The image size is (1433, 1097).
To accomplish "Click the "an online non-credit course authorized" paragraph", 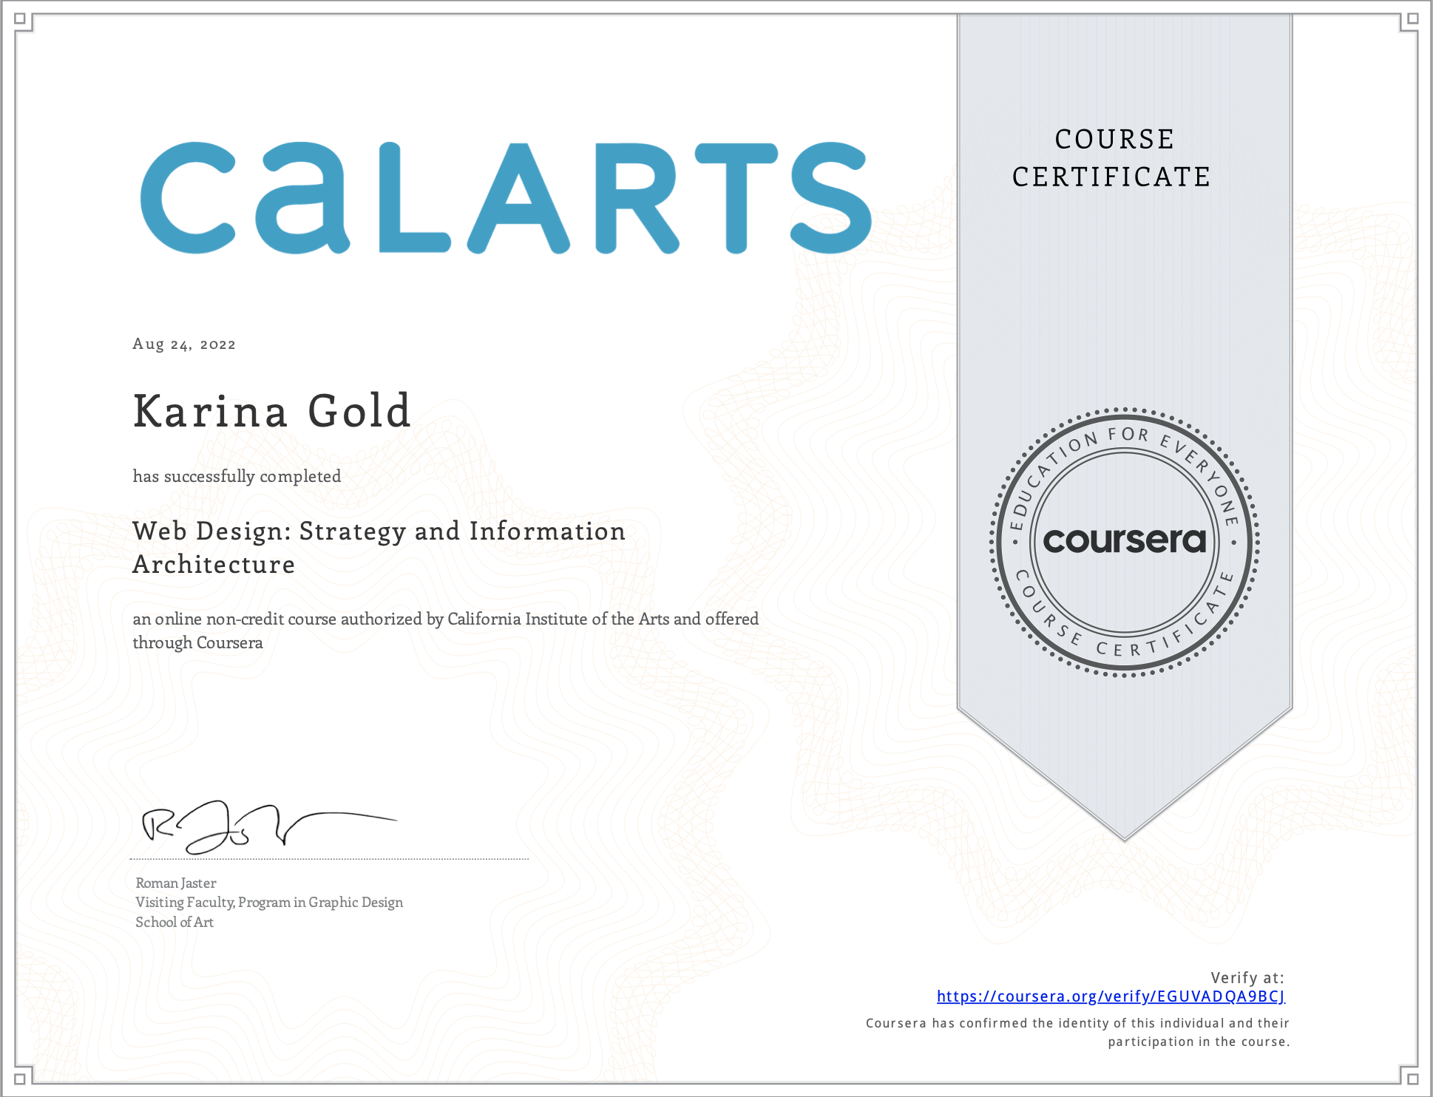I will click(x=446, y=631).
